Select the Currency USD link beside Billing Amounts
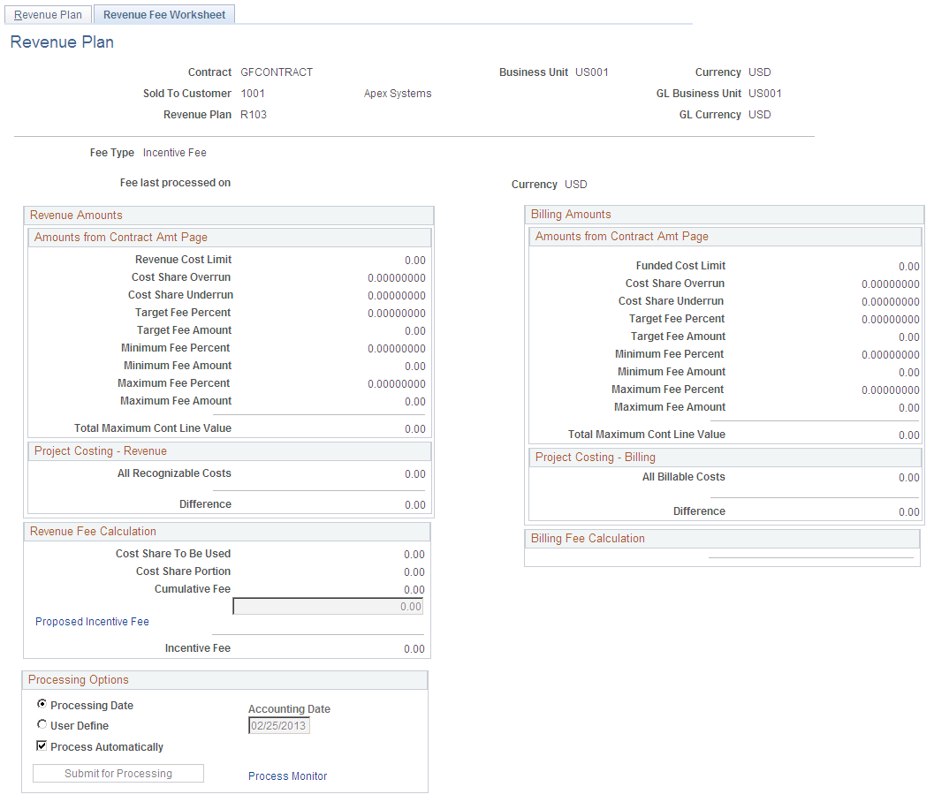Screen dimensions: 934x802 575,184
